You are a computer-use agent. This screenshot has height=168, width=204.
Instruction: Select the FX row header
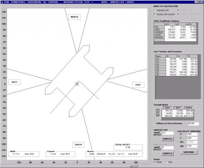tap(158, 111)
